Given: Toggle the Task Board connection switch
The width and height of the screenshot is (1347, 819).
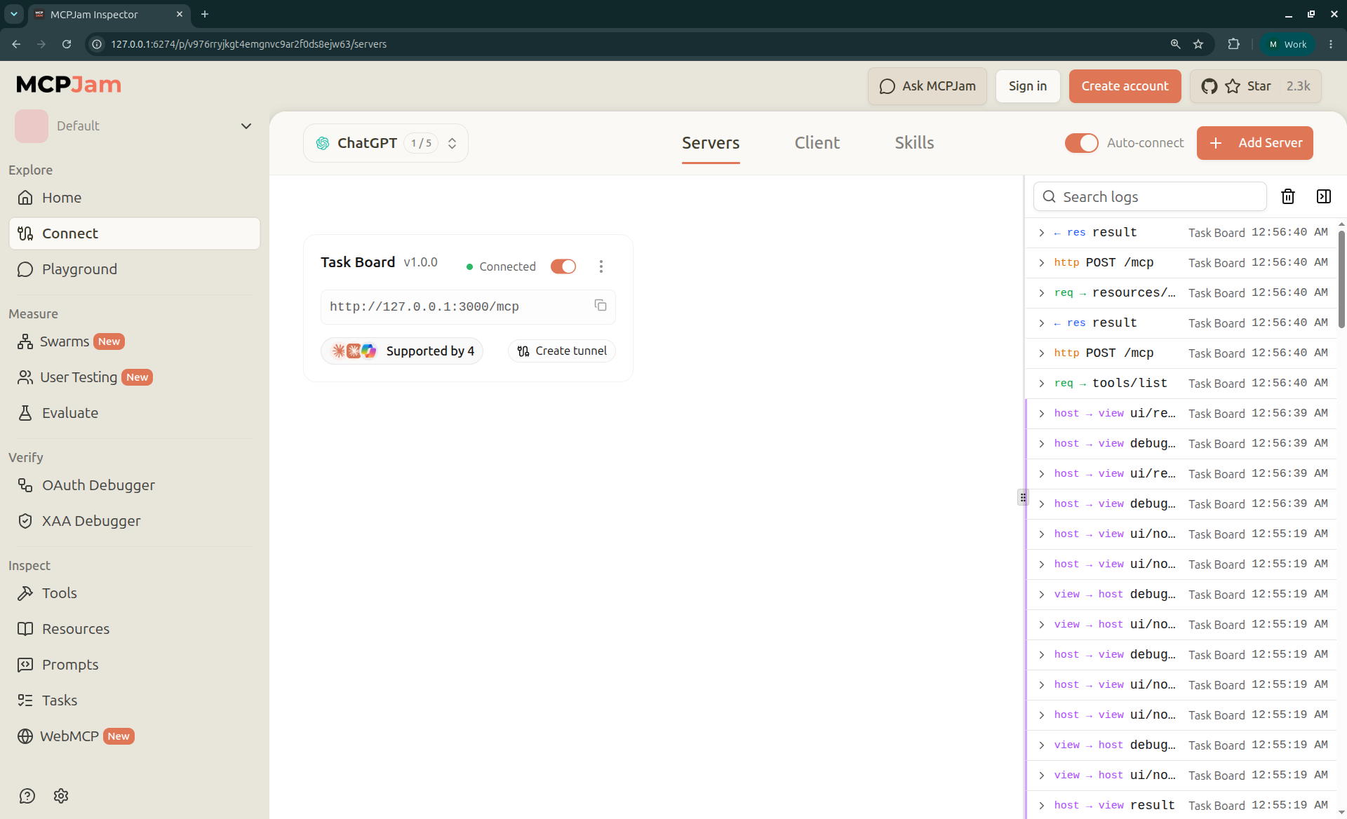Looking at the screenshot, I should 563,266.
